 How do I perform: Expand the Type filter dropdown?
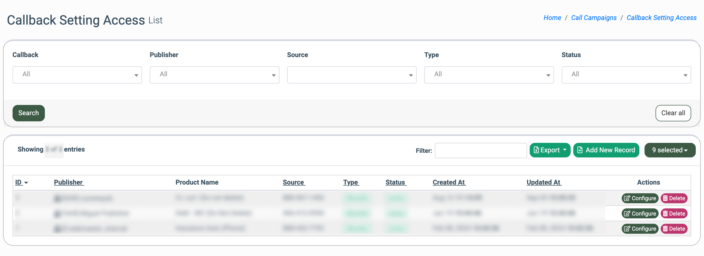tap(489, 75)
